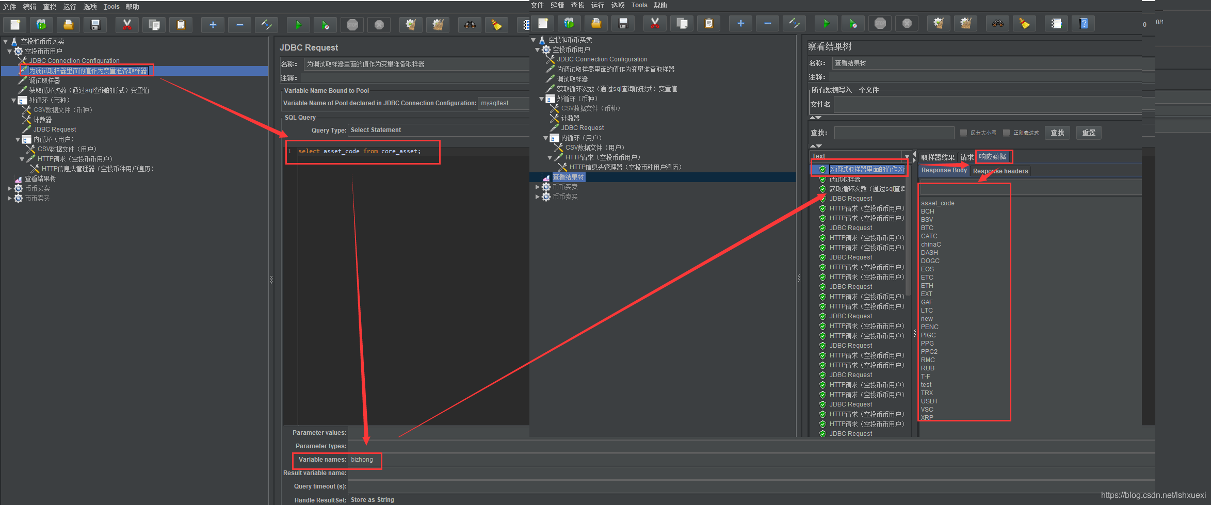
Task: Select 调试取样器 in left tree
Action: point(44,80)
